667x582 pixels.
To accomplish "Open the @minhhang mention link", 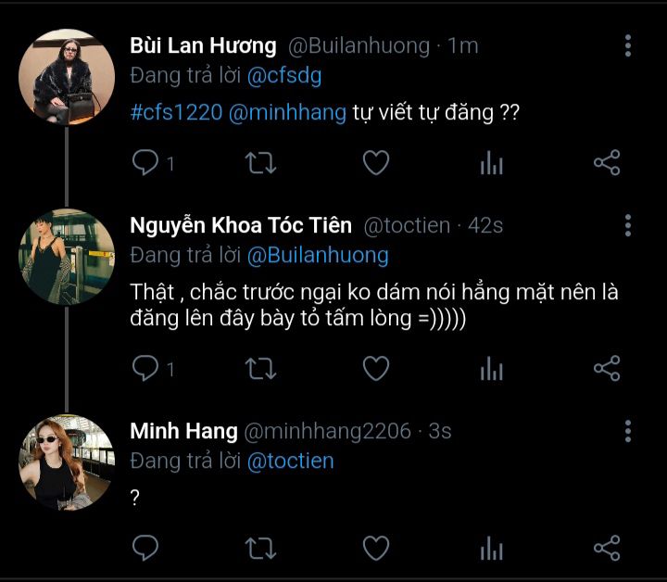I will point(288,113).
